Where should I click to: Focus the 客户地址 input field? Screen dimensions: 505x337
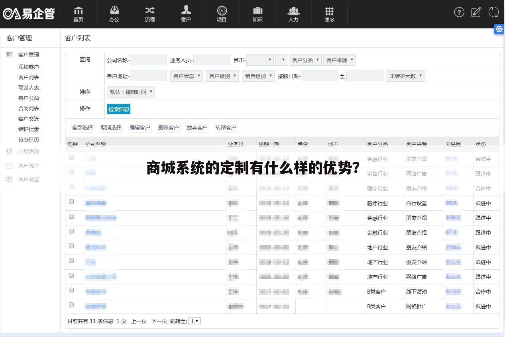[x=148, y=76]
